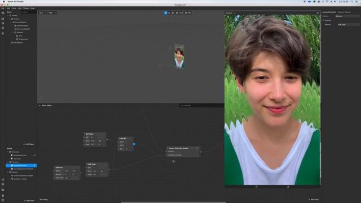Select directionalLight0 in Scene panel
Screen dimensions: 361x203
click(23, 29)
